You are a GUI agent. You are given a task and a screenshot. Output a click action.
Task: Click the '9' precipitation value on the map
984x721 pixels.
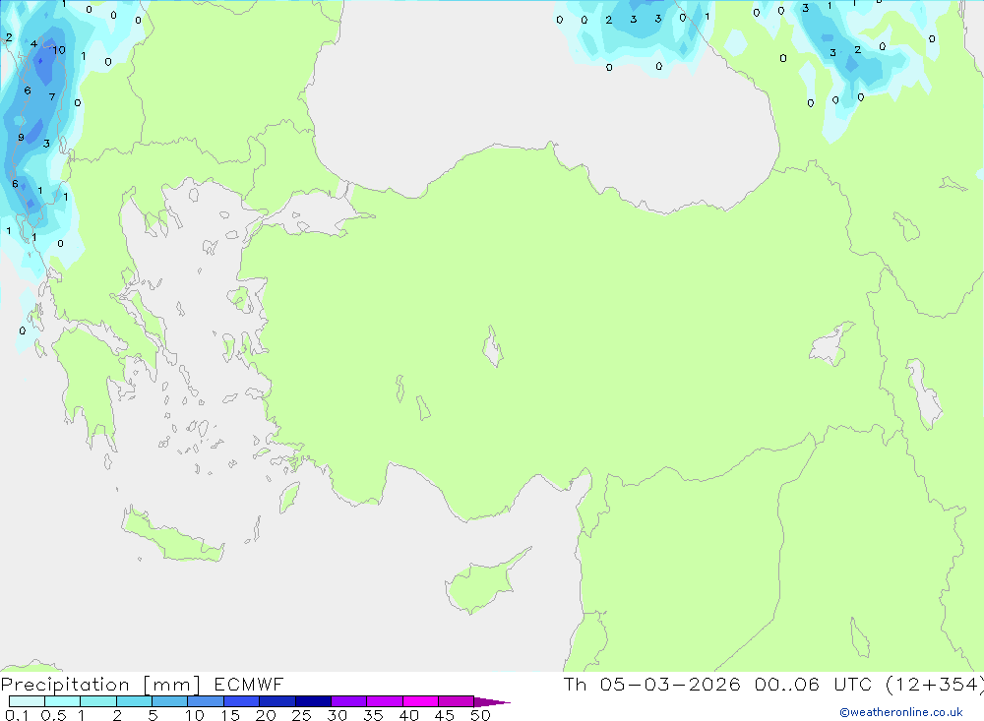(21, 138)
